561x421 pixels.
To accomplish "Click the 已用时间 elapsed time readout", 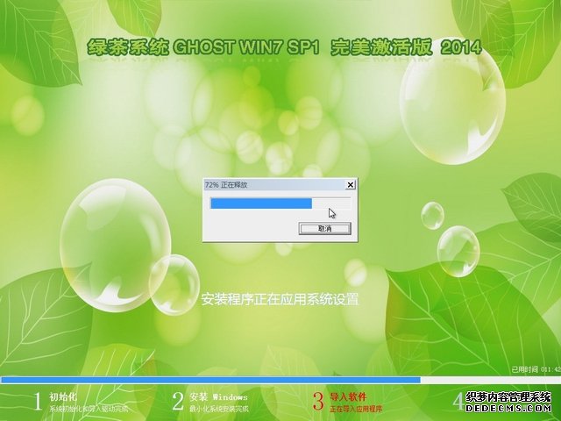I will coord(536,369).
